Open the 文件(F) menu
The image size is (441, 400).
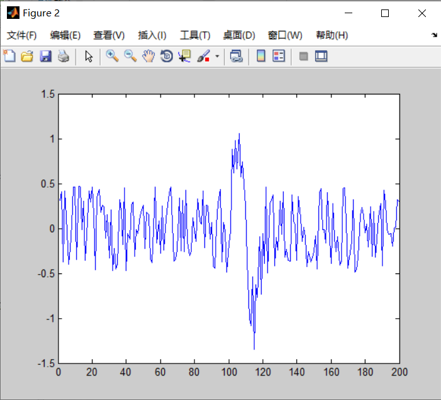coord(21,35)
